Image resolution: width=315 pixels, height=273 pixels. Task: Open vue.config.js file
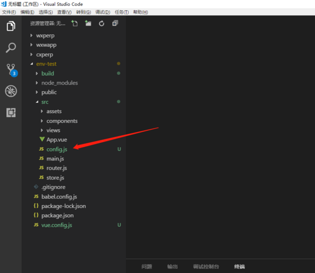(x=57, y=225)
